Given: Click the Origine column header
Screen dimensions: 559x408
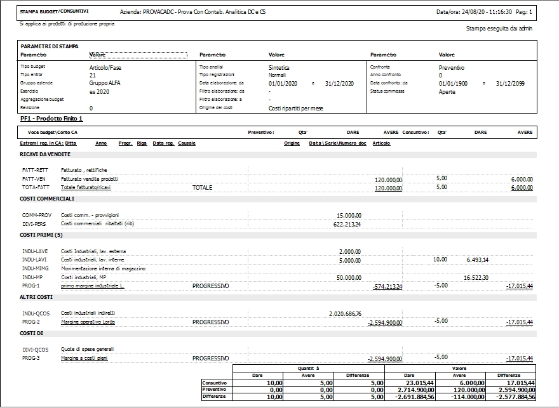Looking at the screenshot, I should pyautogui.click(x=292, y=143).
